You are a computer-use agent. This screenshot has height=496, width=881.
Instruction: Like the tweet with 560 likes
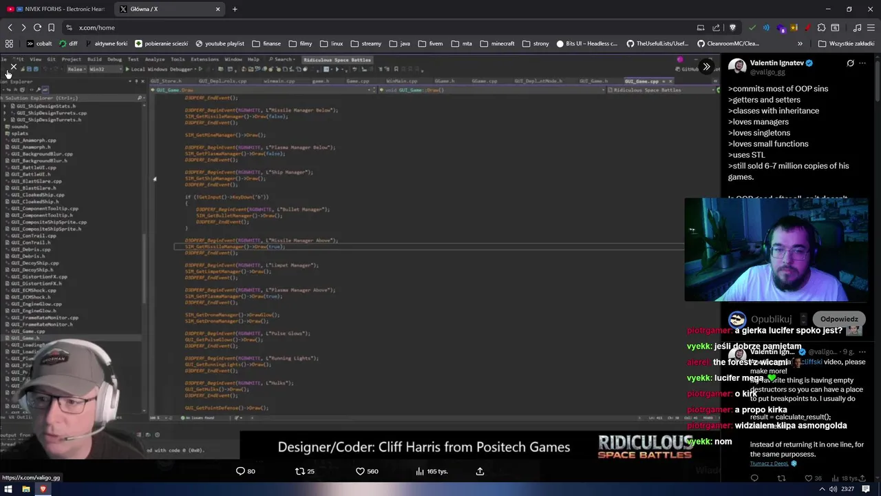[367, 471]
